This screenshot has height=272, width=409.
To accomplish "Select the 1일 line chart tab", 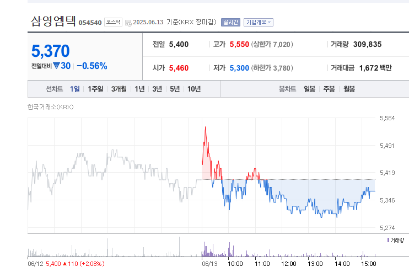I will (x=74, y=89).
